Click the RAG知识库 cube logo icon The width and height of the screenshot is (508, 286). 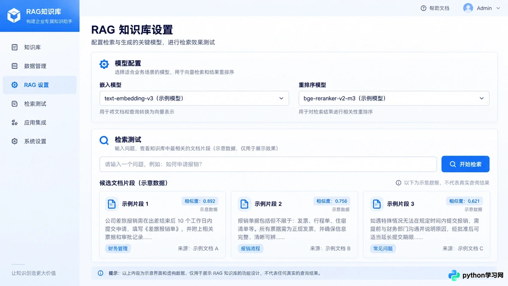14,16
